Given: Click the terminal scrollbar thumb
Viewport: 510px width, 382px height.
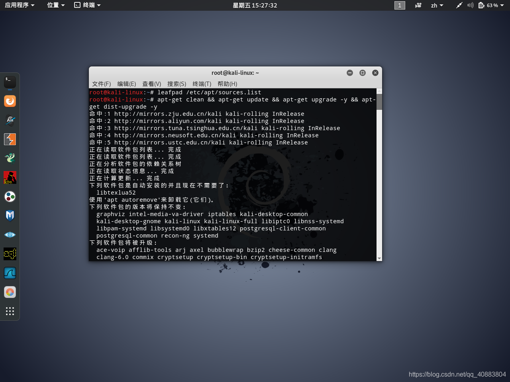Looking at the screenshot, I should pyautogui.click(x=379, y=102).
